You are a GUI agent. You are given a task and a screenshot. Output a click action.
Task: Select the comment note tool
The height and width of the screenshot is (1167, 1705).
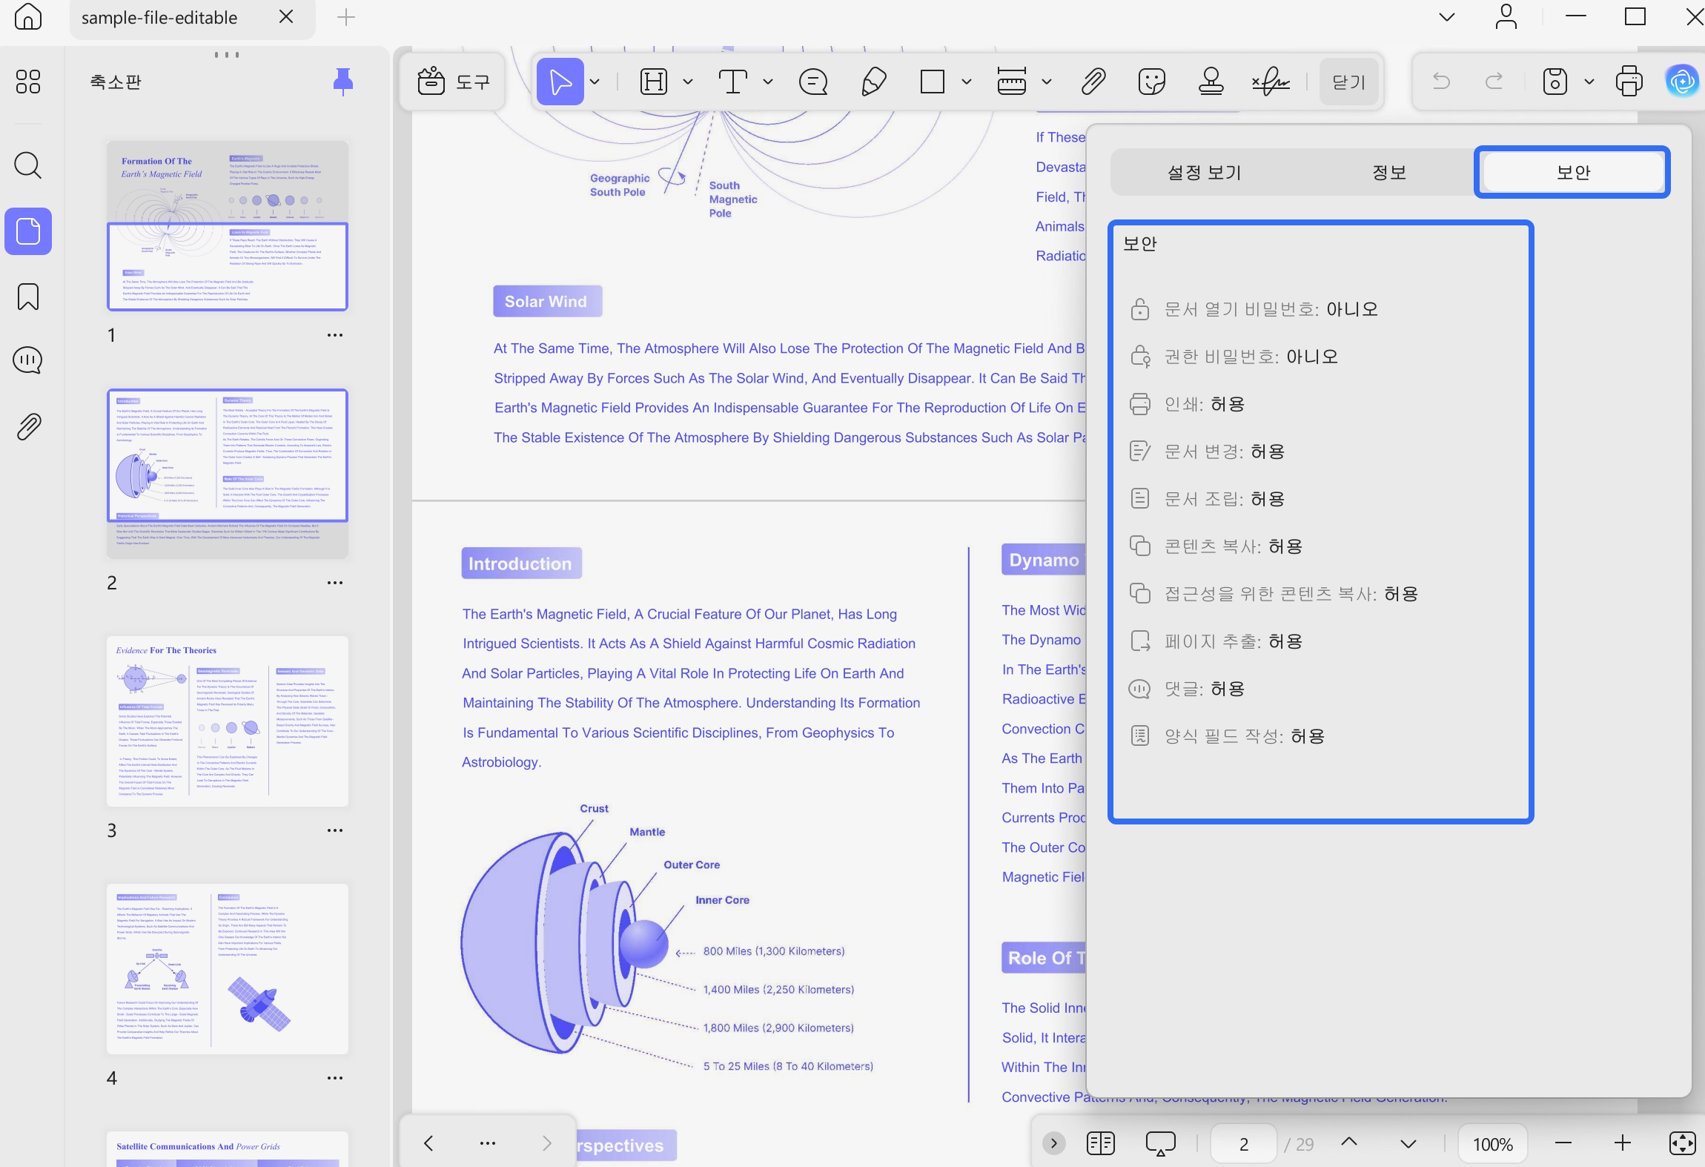[813, 82]
